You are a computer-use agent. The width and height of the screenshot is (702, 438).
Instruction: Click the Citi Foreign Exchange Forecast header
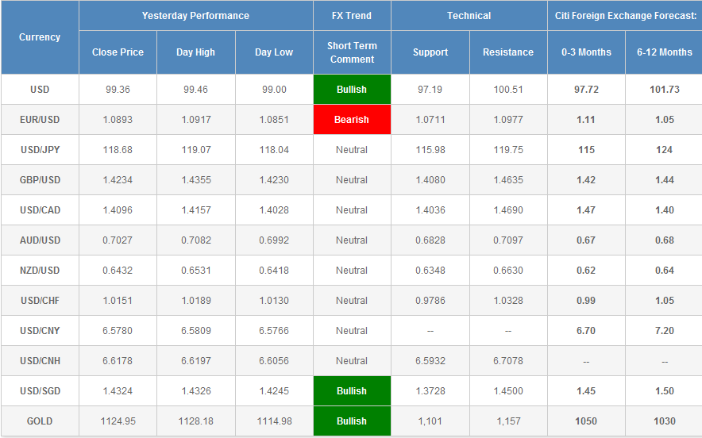(x=625, y=16)
